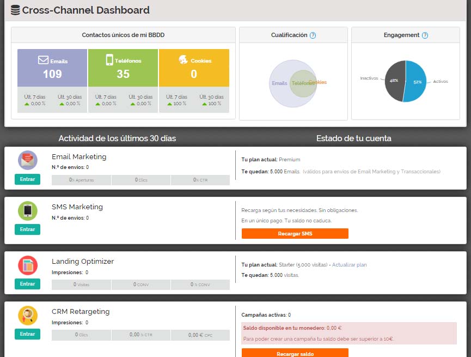Click the SMS Marketing phone icon
The width and height of the screenshot is (471, 357).
pos(27,211)
